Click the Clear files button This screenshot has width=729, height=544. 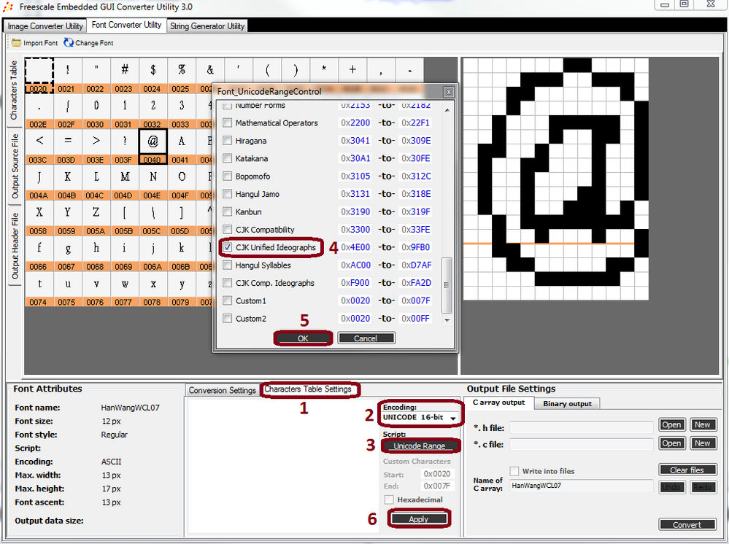click(687, 470)
